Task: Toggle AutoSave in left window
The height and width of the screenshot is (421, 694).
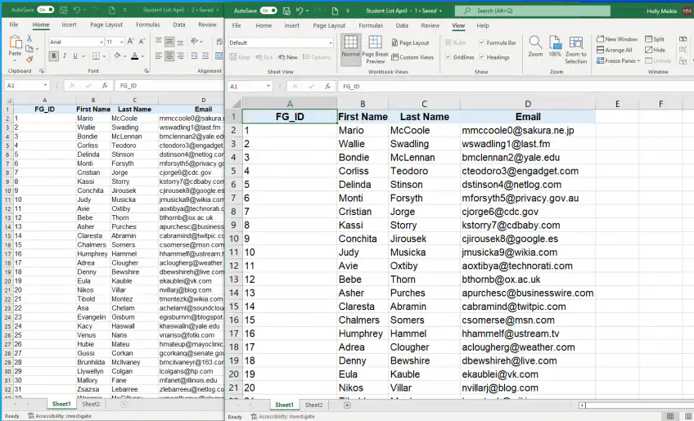Action: pyautogui.click(x=45, y=10)
